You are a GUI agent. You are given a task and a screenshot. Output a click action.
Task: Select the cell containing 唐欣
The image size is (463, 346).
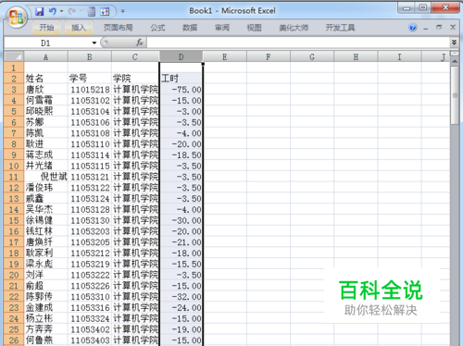click(x=45, y=90)
